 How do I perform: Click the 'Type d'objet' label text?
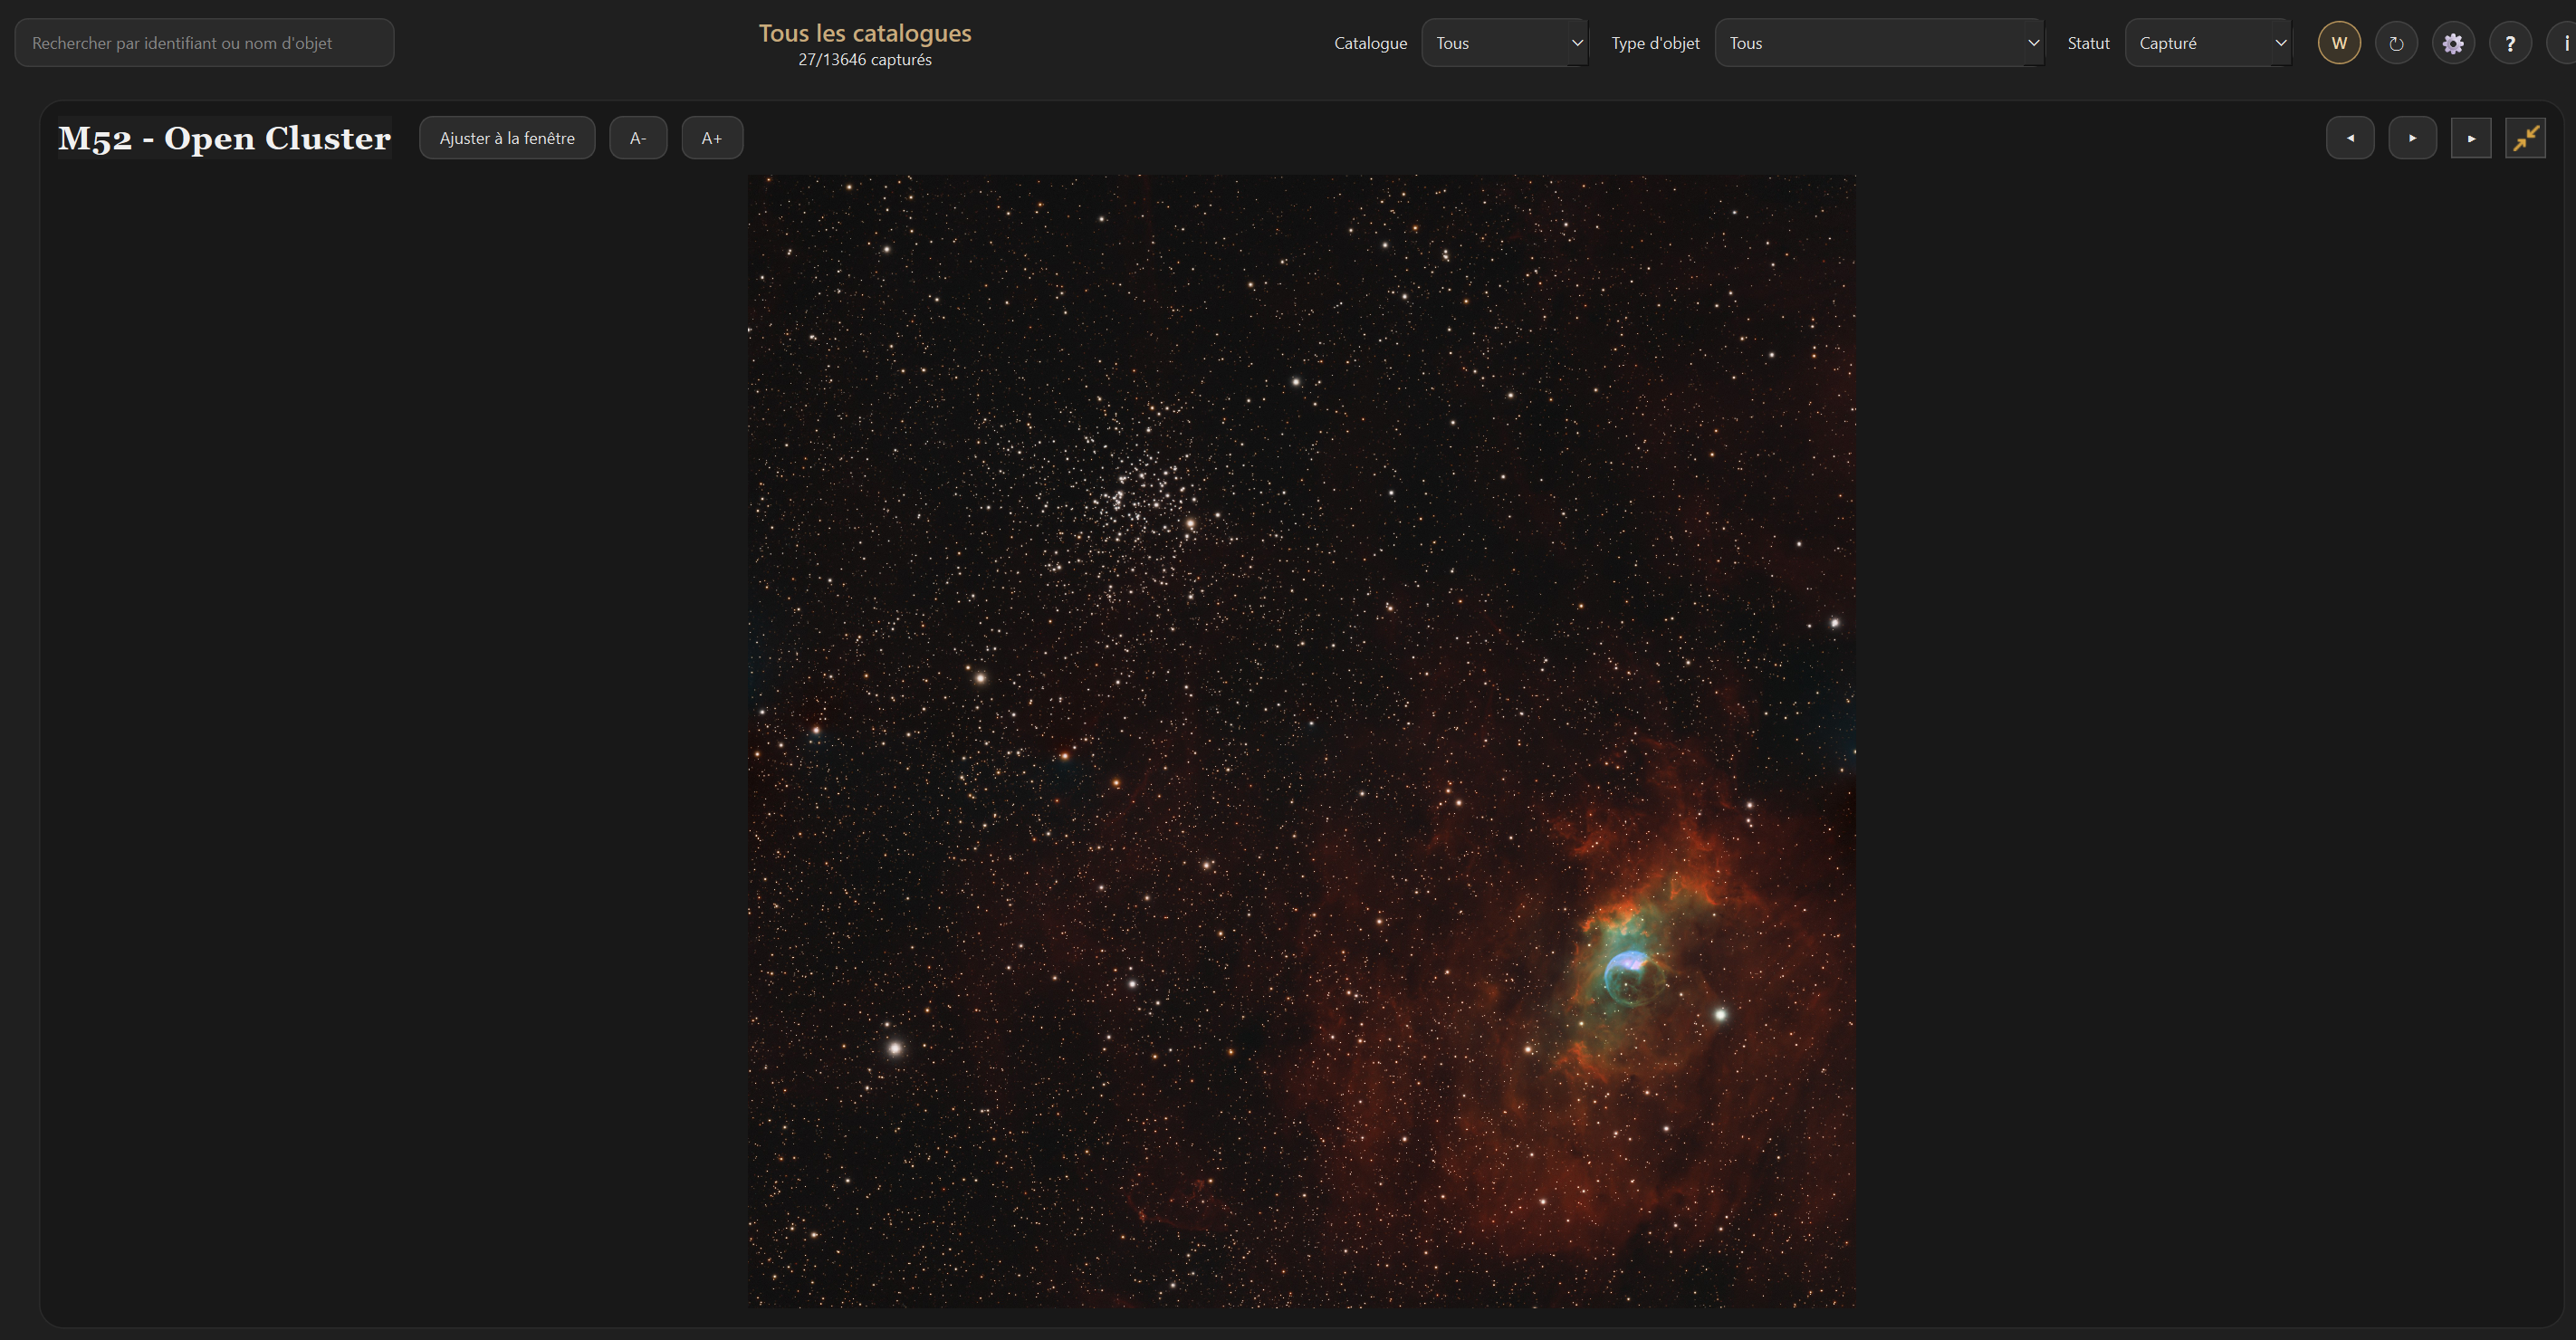coord(1655,43)
